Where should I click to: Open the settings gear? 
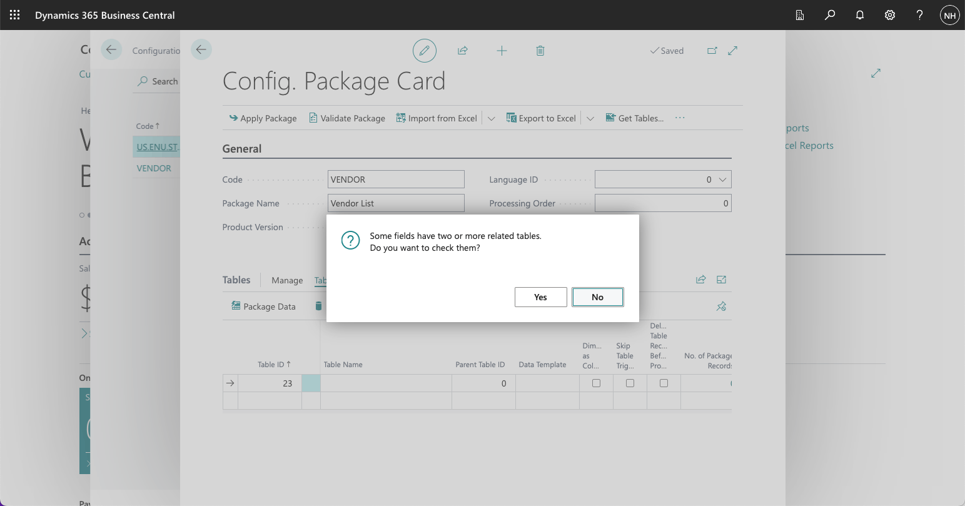[890, 15]
